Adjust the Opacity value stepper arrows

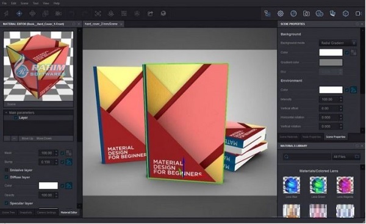tap(56, 195)
